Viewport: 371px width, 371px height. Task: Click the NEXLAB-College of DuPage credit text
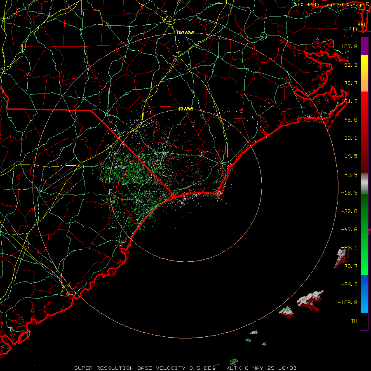(x=329, y=5)
